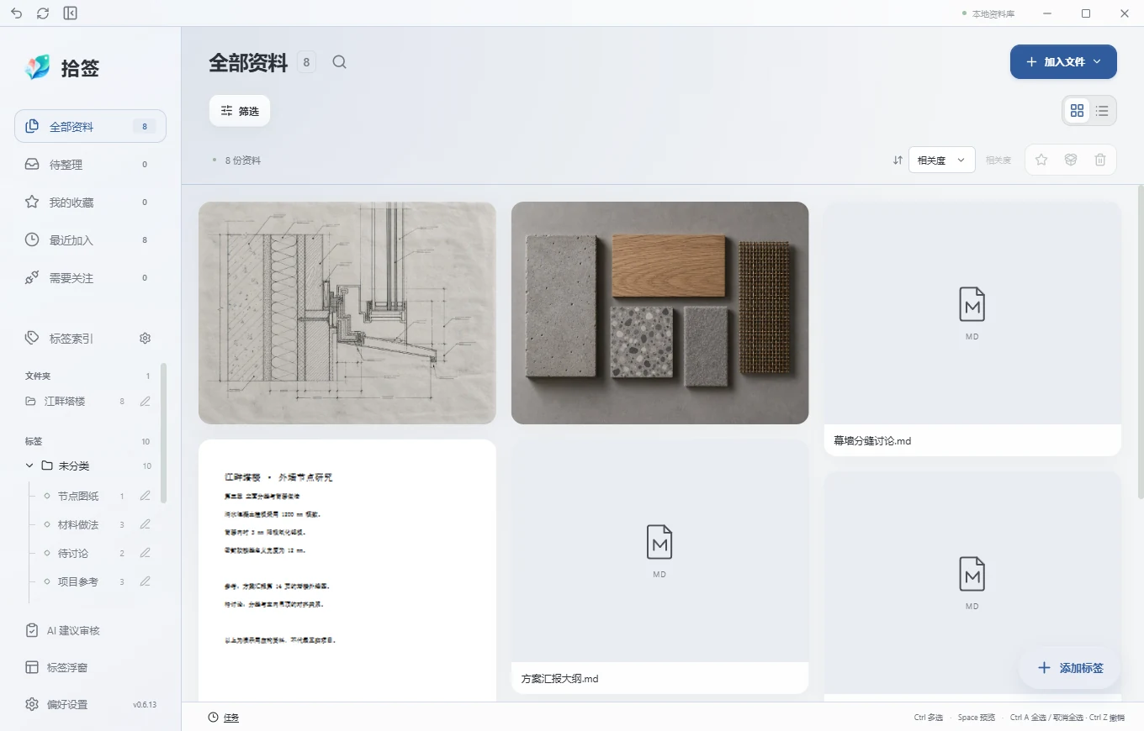Select the 待讨论 tag

point(73,554)
